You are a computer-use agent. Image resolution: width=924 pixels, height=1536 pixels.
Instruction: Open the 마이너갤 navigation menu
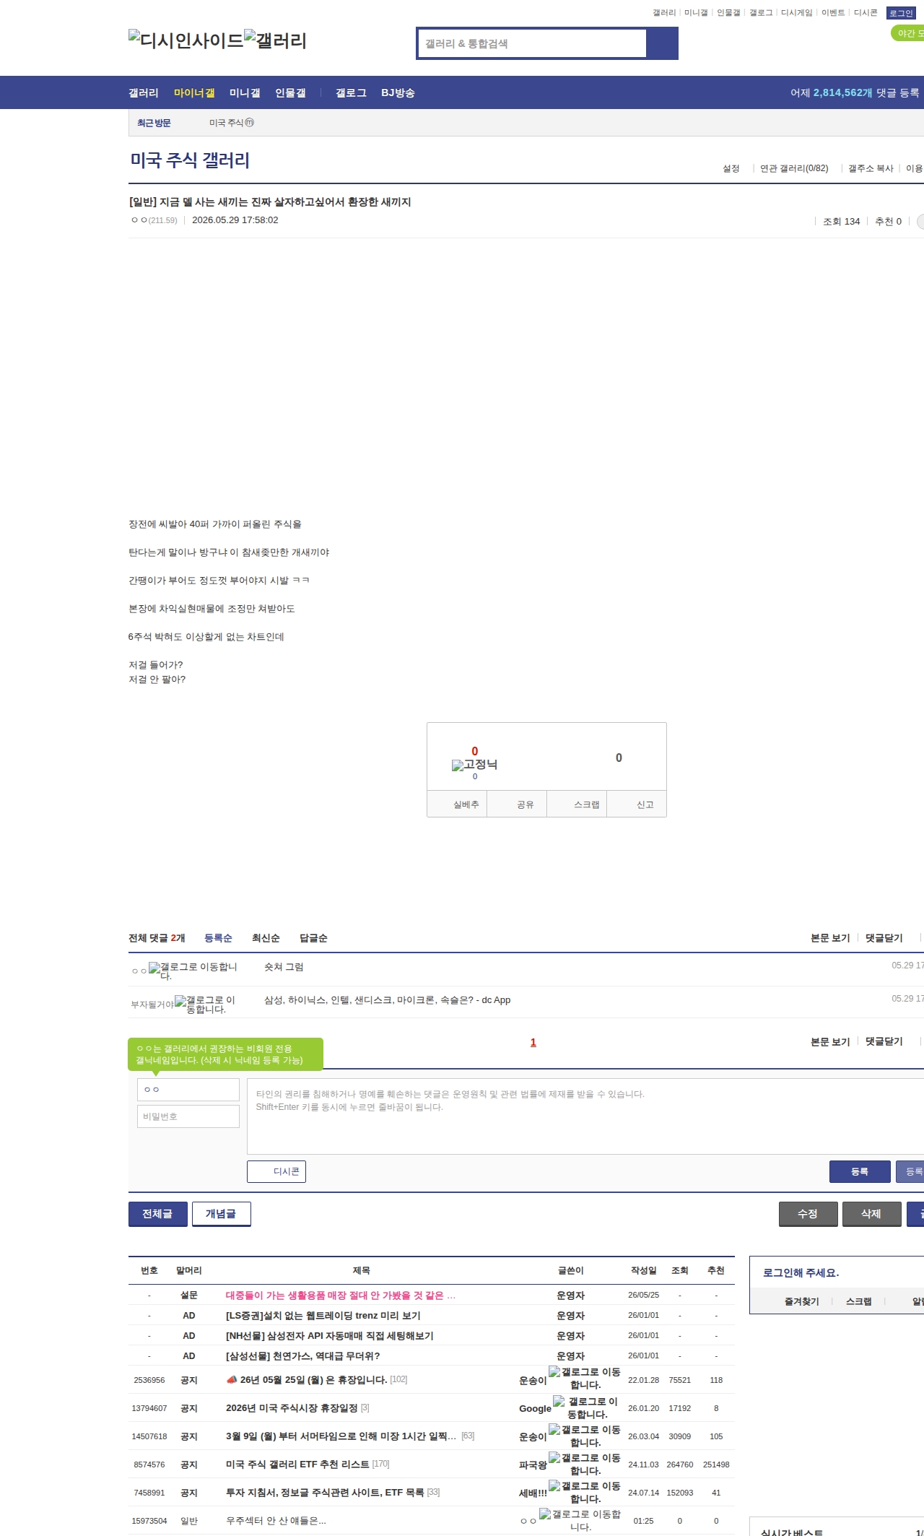[x=194, y=92]
